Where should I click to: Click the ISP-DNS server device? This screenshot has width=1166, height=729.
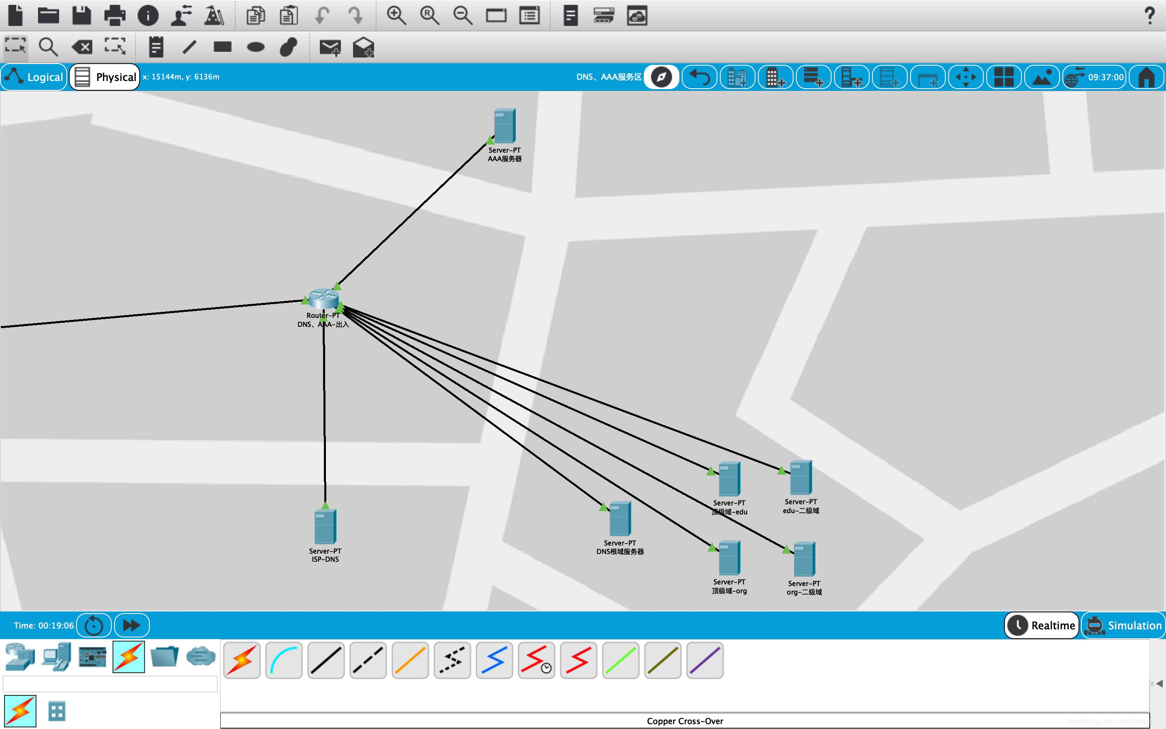[325, 526]
